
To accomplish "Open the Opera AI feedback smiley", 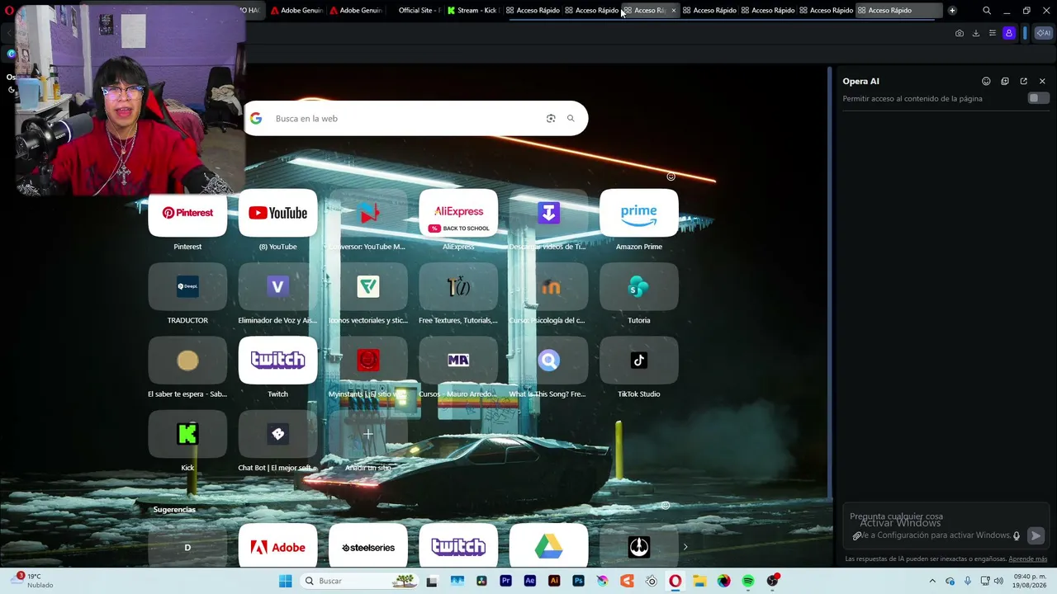I will pyautogui.click(x=986, y=82).
